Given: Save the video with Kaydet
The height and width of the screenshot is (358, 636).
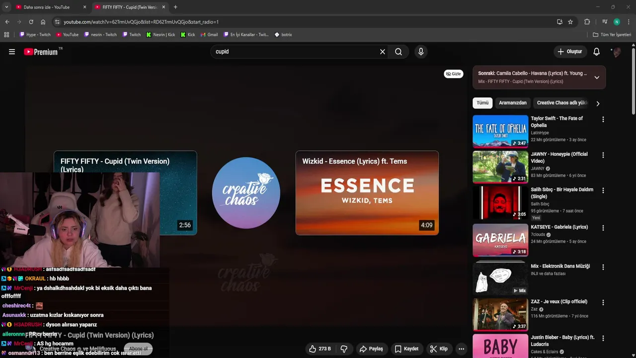Looking at the screenshot, I should pyautogui.click(x=406, y=349).
